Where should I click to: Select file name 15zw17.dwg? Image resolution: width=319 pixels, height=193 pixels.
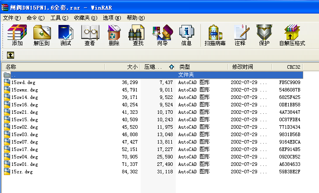[x=25, y=149]
